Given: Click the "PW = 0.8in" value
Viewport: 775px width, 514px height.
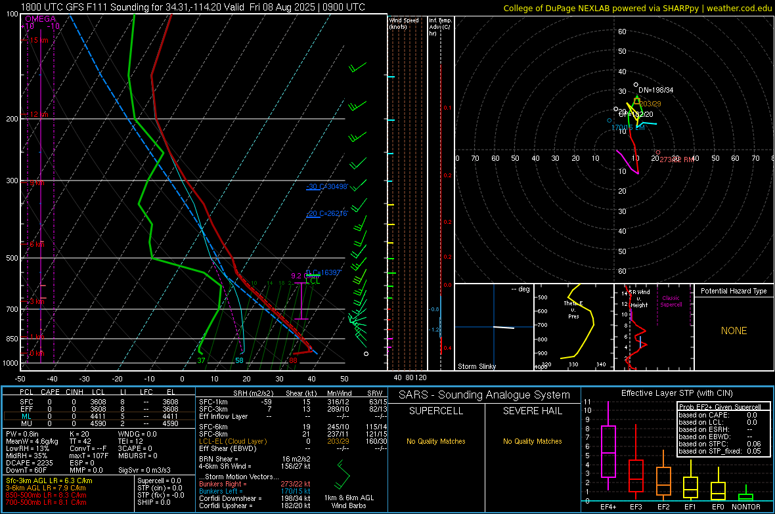Looking at the screenshot, I should point(22,434).
